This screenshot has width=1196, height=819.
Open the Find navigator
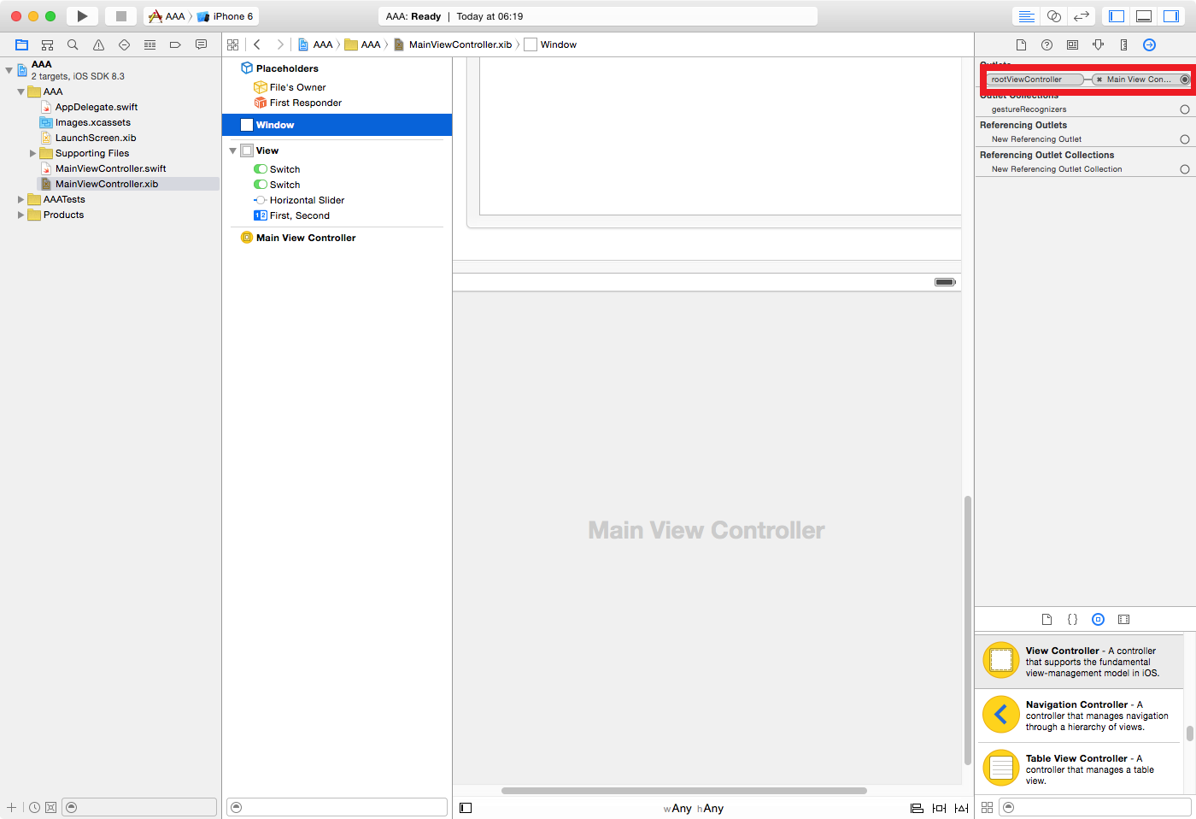[73, 44]
